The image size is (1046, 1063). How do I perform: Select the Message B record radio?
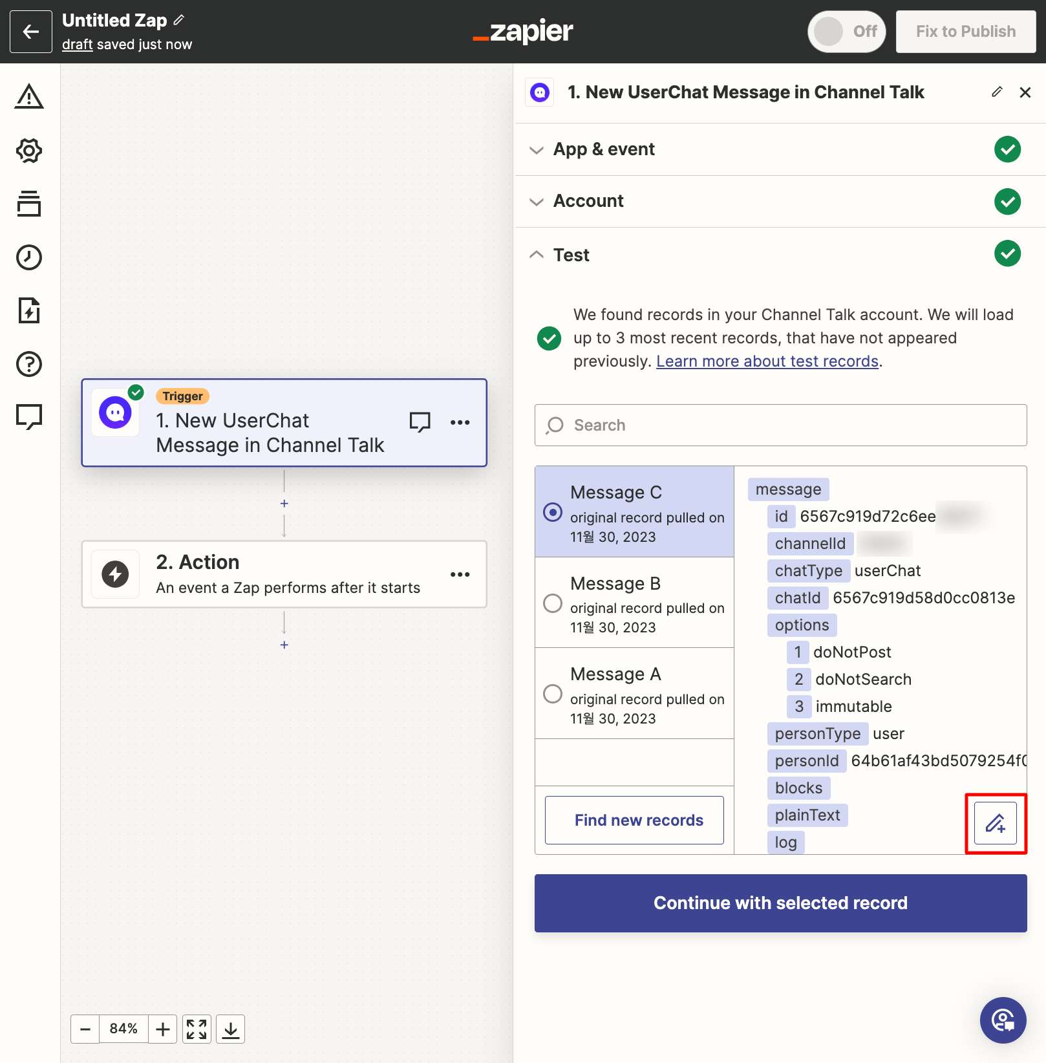553,603
